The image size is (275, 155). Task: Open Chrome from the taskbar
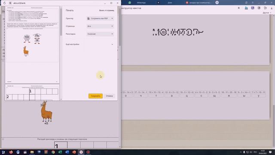pyautogui.click(x=53, y=152)
